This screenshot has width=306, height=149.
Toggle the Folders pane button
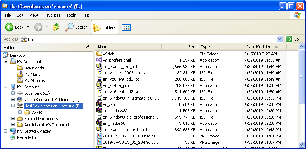point(104,27)
